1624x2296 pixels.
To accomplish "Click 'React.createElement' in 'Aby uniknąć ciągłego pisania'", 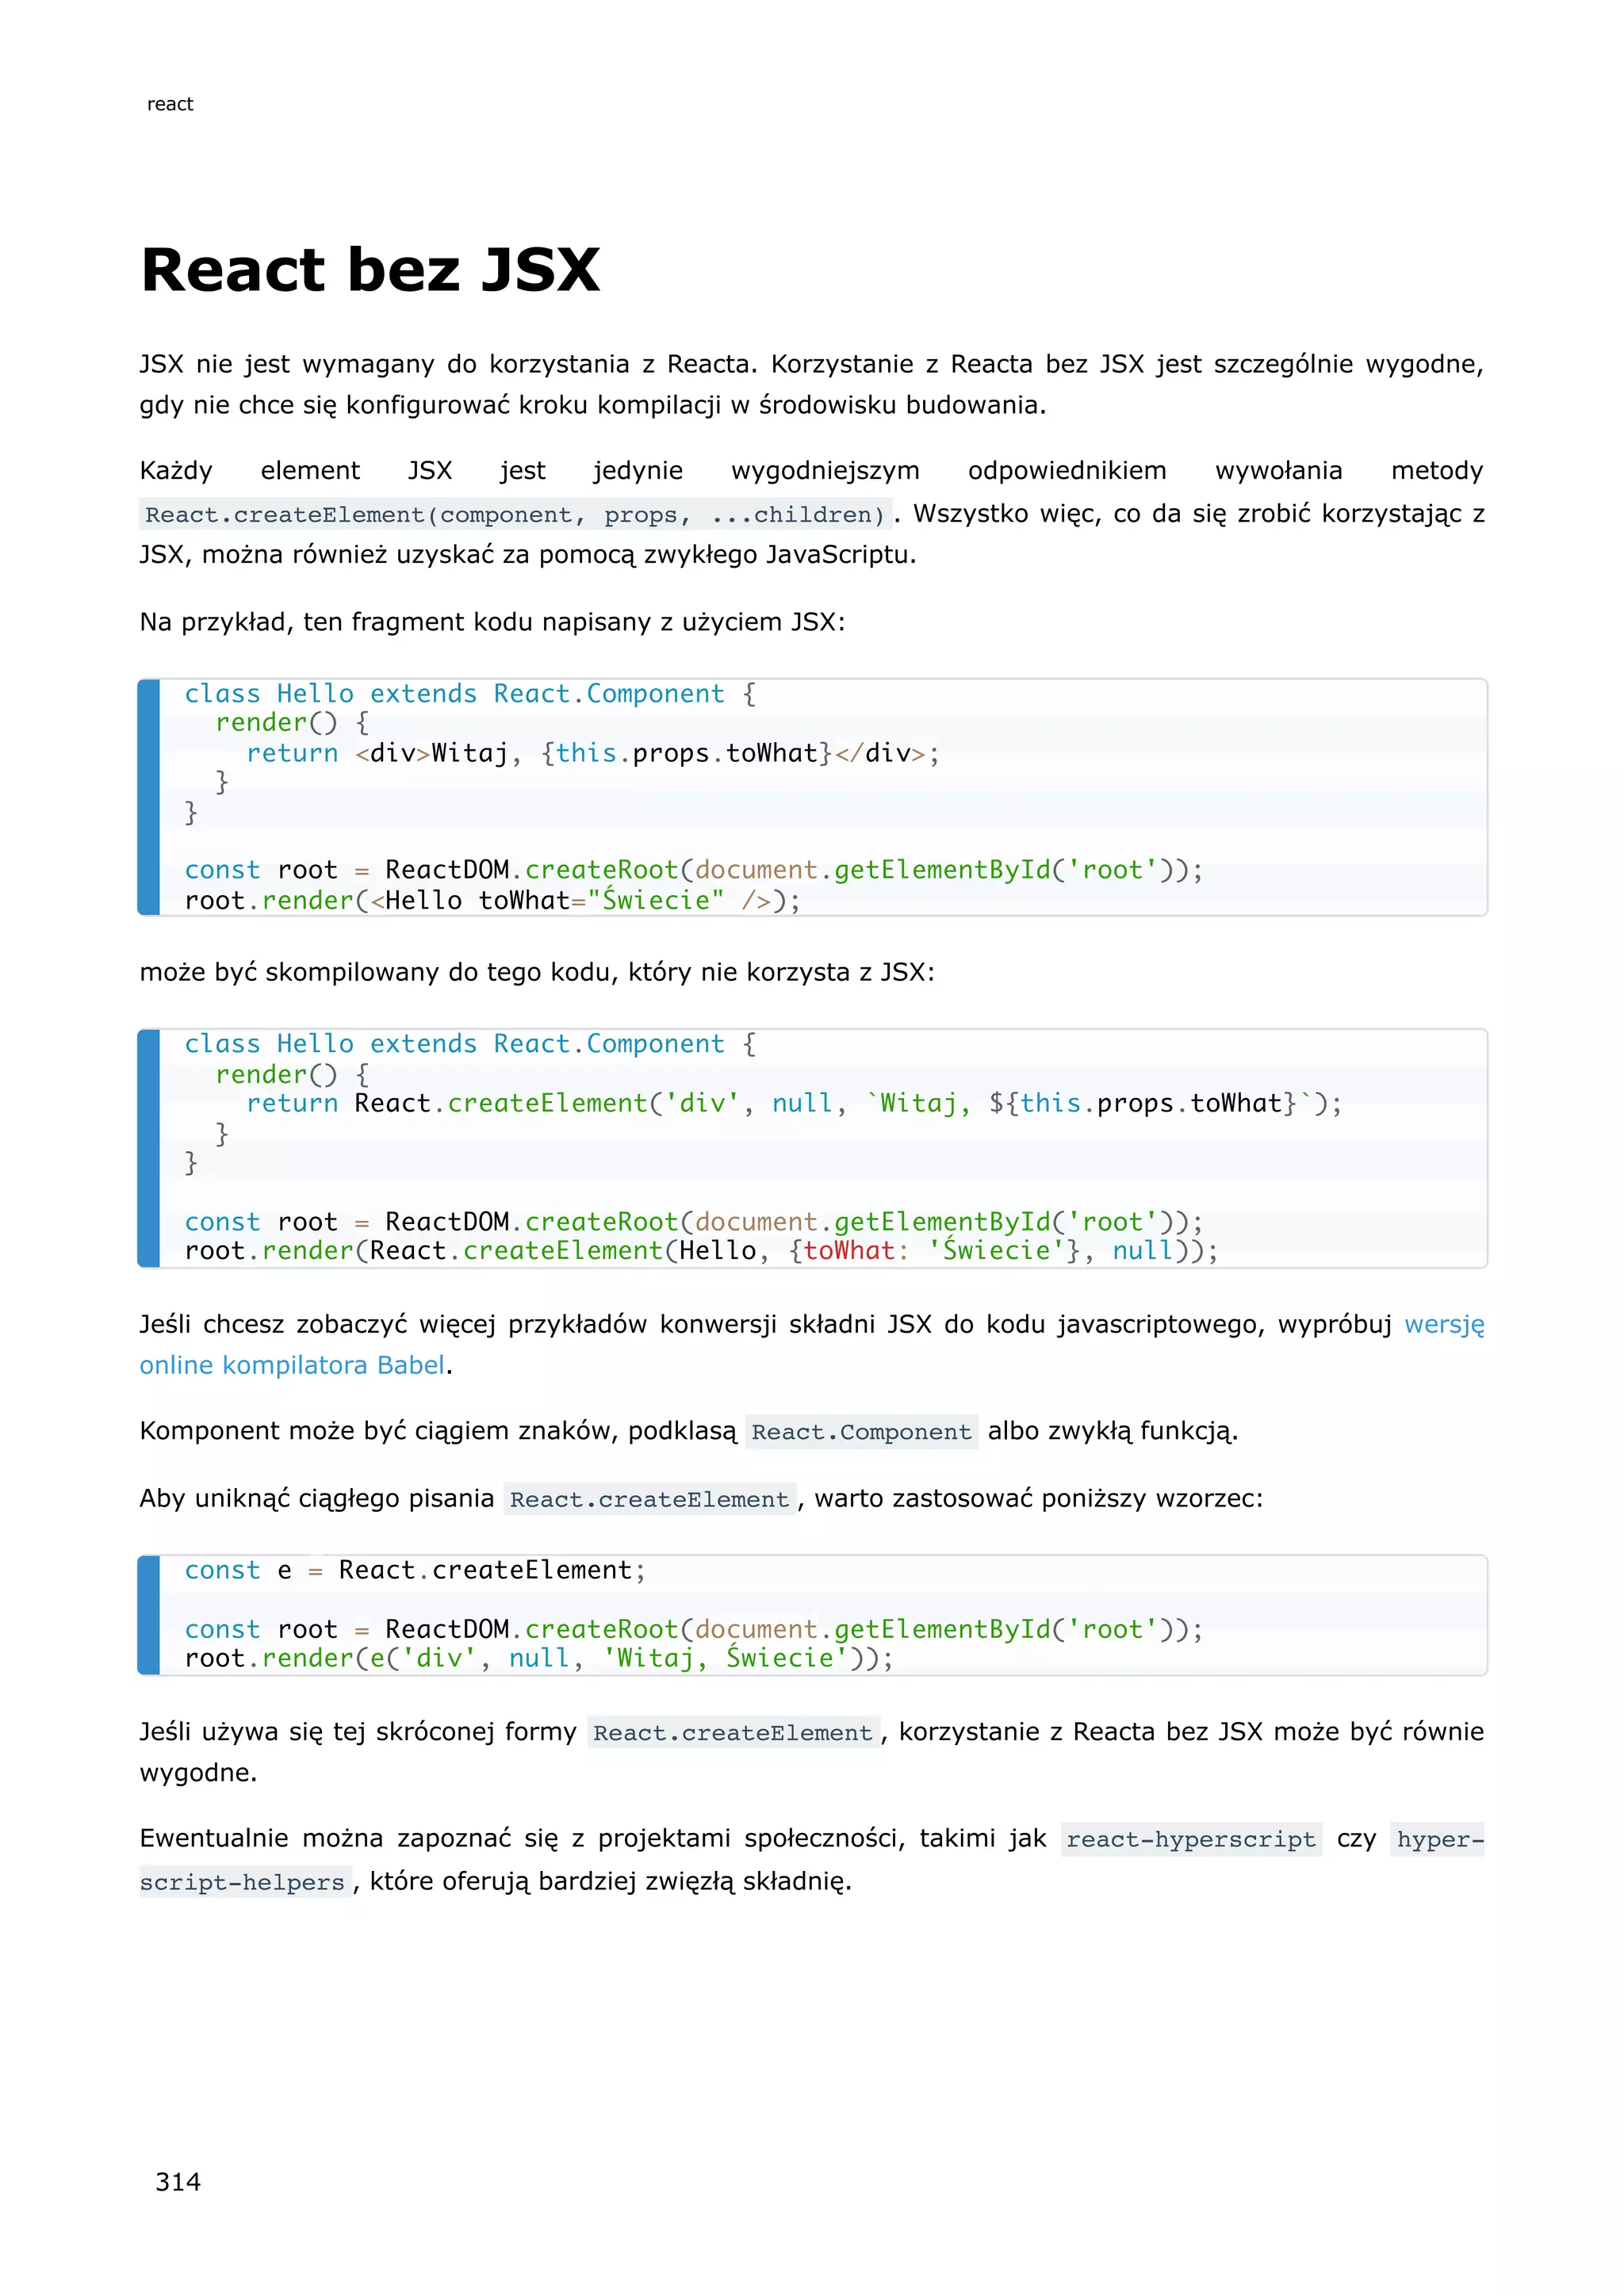I will coord(650,1499).
